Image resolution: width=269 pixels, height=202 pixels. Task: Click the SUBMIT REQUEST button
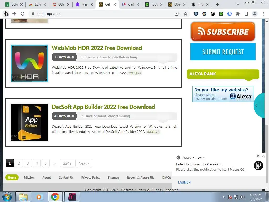click(223, 52)
